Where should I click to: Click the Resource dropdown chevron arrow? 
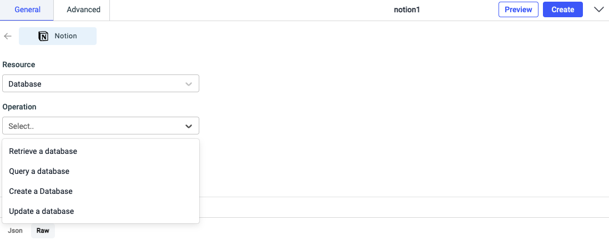pos(189,84)
